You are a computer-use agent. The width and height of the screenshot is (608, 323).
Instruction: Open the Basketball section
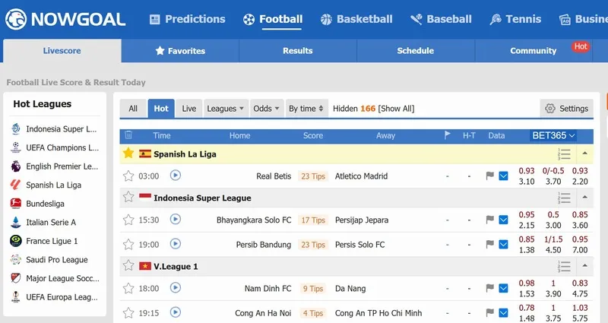pos(356,19)
